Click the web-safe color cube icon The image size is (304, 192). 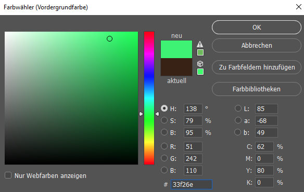200,64
